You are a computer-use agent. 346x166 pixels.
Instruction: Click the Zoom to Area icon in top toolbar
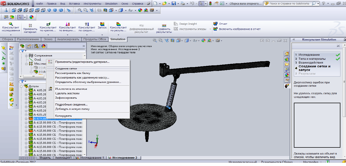coord(86,10)
